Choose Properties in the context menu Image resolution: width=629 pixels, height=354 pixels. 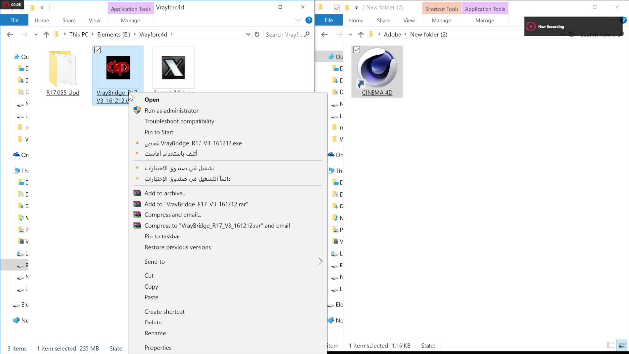[x=158, y=348]
